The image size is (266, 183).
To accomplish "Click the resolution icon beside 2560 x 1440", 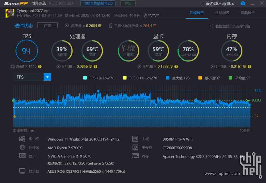I will pos(12,67).
